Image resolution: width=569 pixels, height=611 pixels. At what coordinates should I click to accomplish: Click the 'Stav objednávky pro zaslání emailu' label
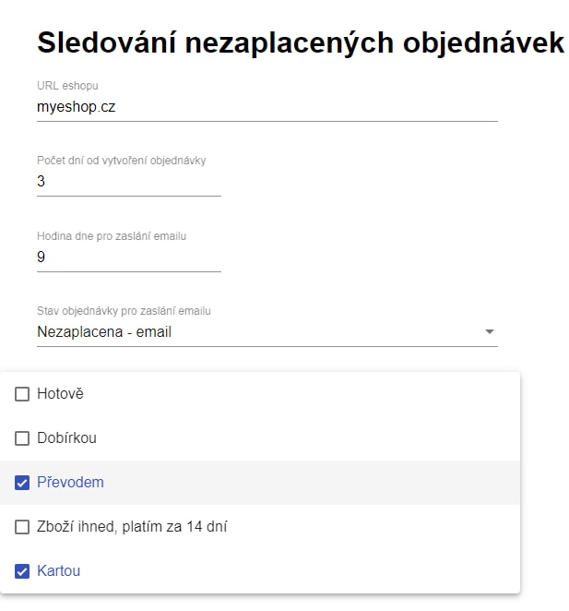[x=124, y=311]
